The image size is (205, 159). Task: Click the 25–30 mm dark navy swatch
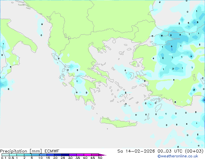pyautogui.click(x=65, y=155)
